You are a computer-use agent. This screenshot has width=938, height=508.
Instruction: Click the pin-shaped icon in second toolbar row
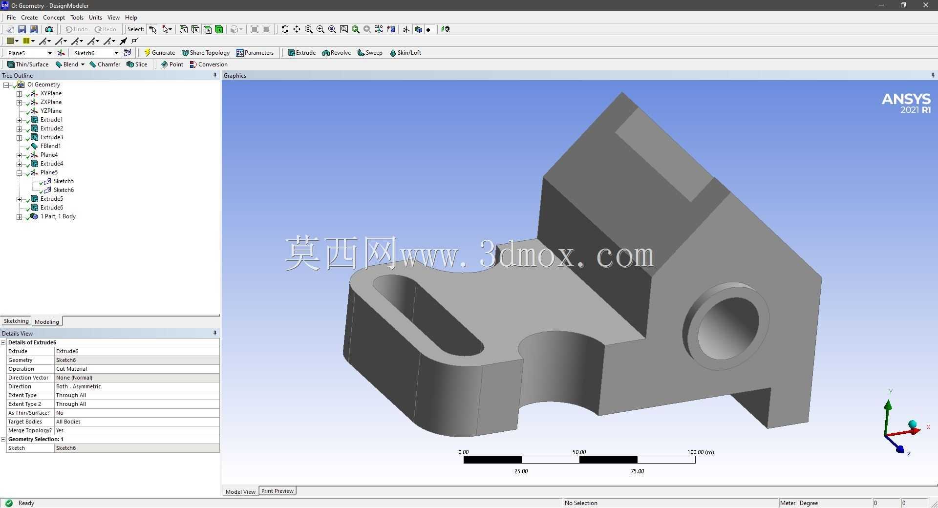tap(124, 41)
